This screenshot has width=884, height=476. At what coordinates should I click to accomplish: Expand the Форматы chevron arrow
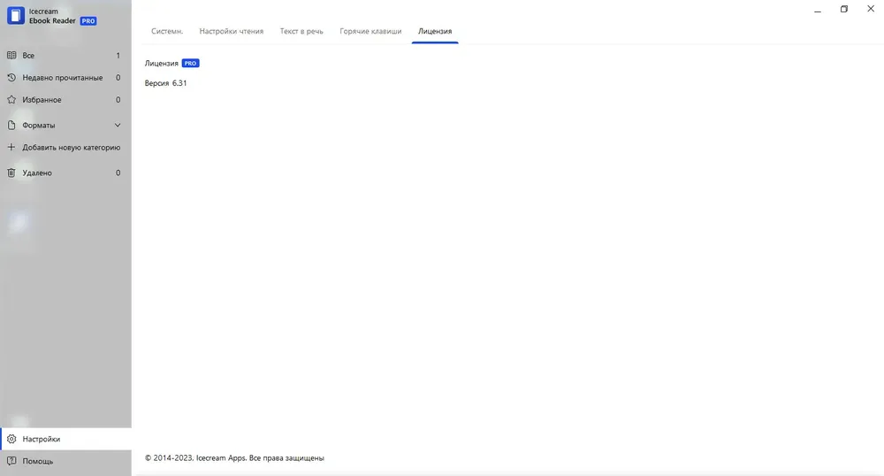(118, 126)
